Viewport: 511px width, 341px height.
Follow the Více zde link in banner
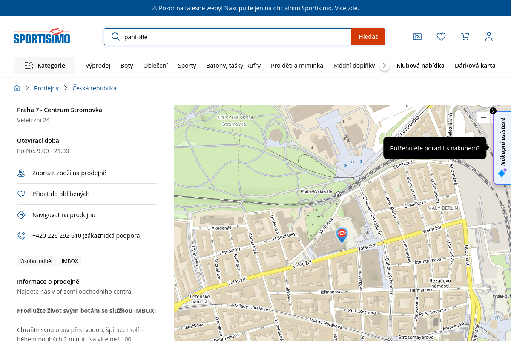click(346, 8)
